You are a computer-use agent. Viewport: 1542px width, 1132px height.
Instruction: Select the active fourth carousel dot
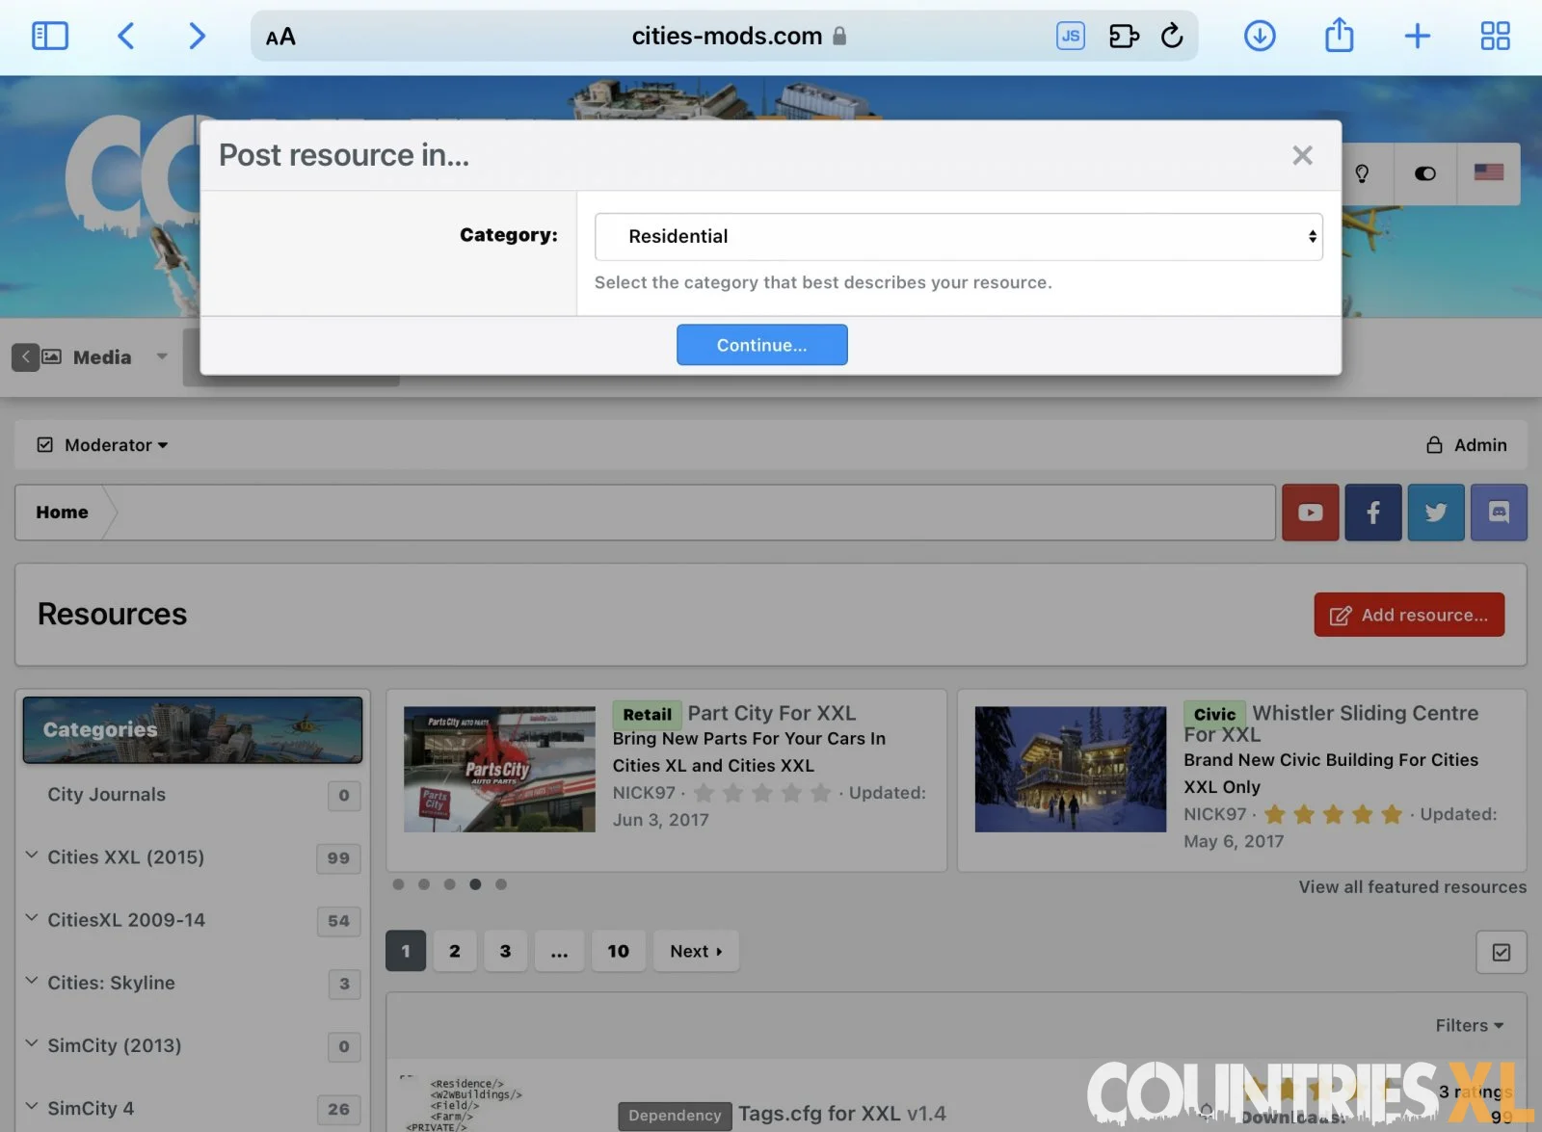point(475,884)
